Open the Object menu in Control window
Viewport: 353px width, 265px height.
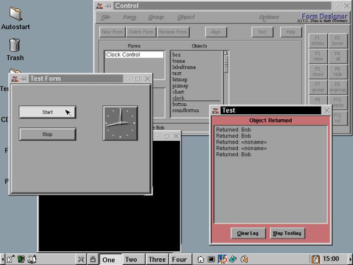coord(186,18)
